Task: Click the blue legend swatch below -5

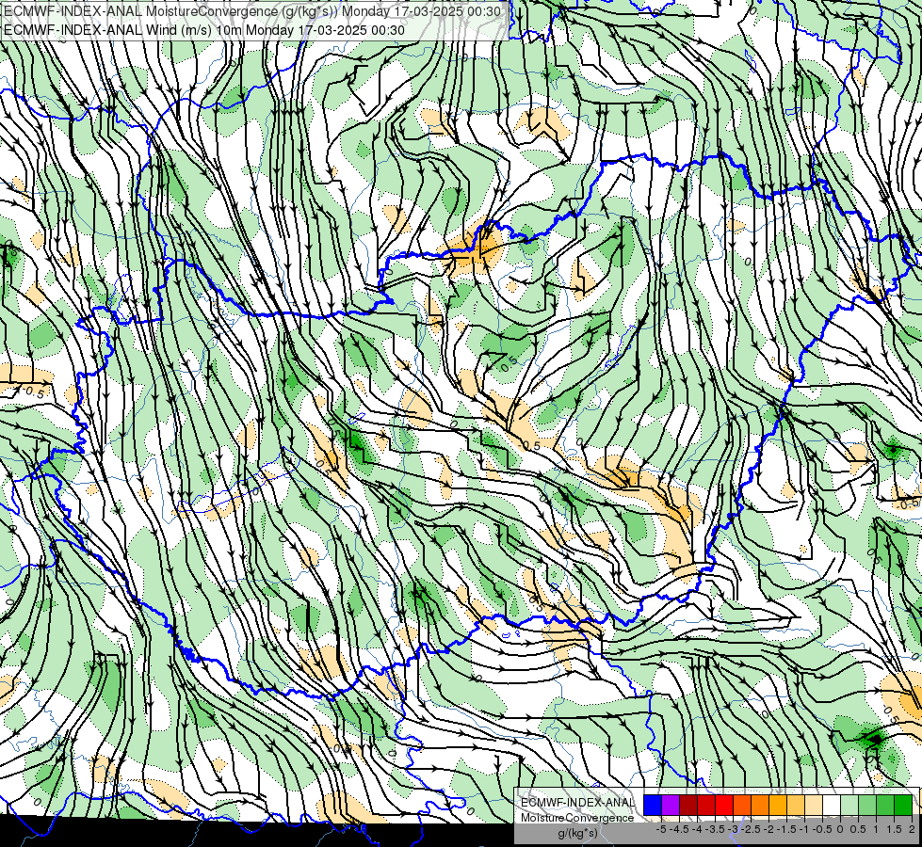Action: 653,805
